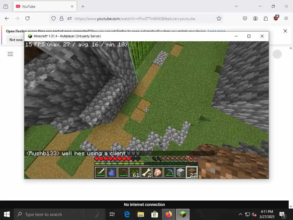Expand the list all tabs dropdown
Image resolution: width=293 pixels, height=220 pixels.
click(x=236, y=6)
